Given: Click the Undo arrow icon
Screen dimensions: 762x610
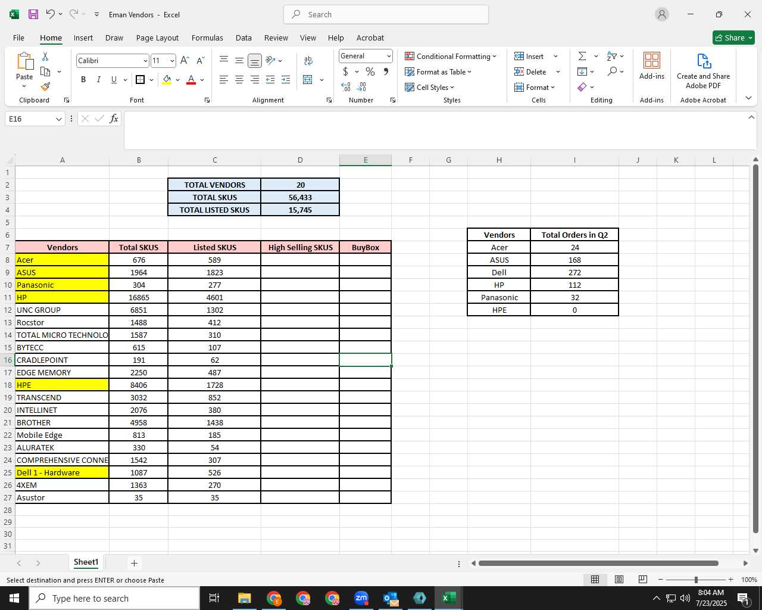Looking at the screenshot, I should (51, 14).
